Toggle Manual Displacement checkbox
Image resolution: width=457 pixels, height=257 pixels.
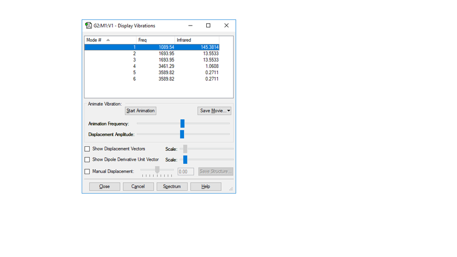pyautogui.click(x=87, y=172)
